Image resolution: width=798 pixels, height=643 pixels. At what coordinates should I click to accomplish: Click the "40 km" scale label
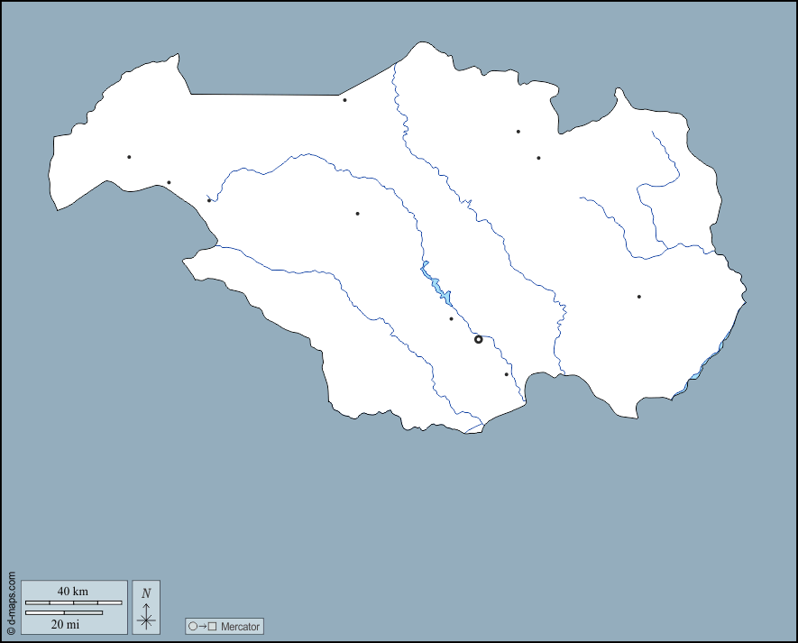(x=73, y=591)
